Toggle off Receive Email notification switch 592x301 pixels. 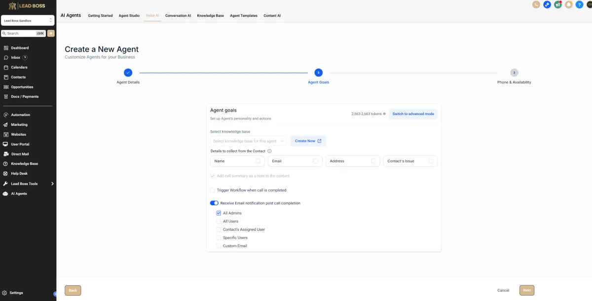(x=214, y=203)
